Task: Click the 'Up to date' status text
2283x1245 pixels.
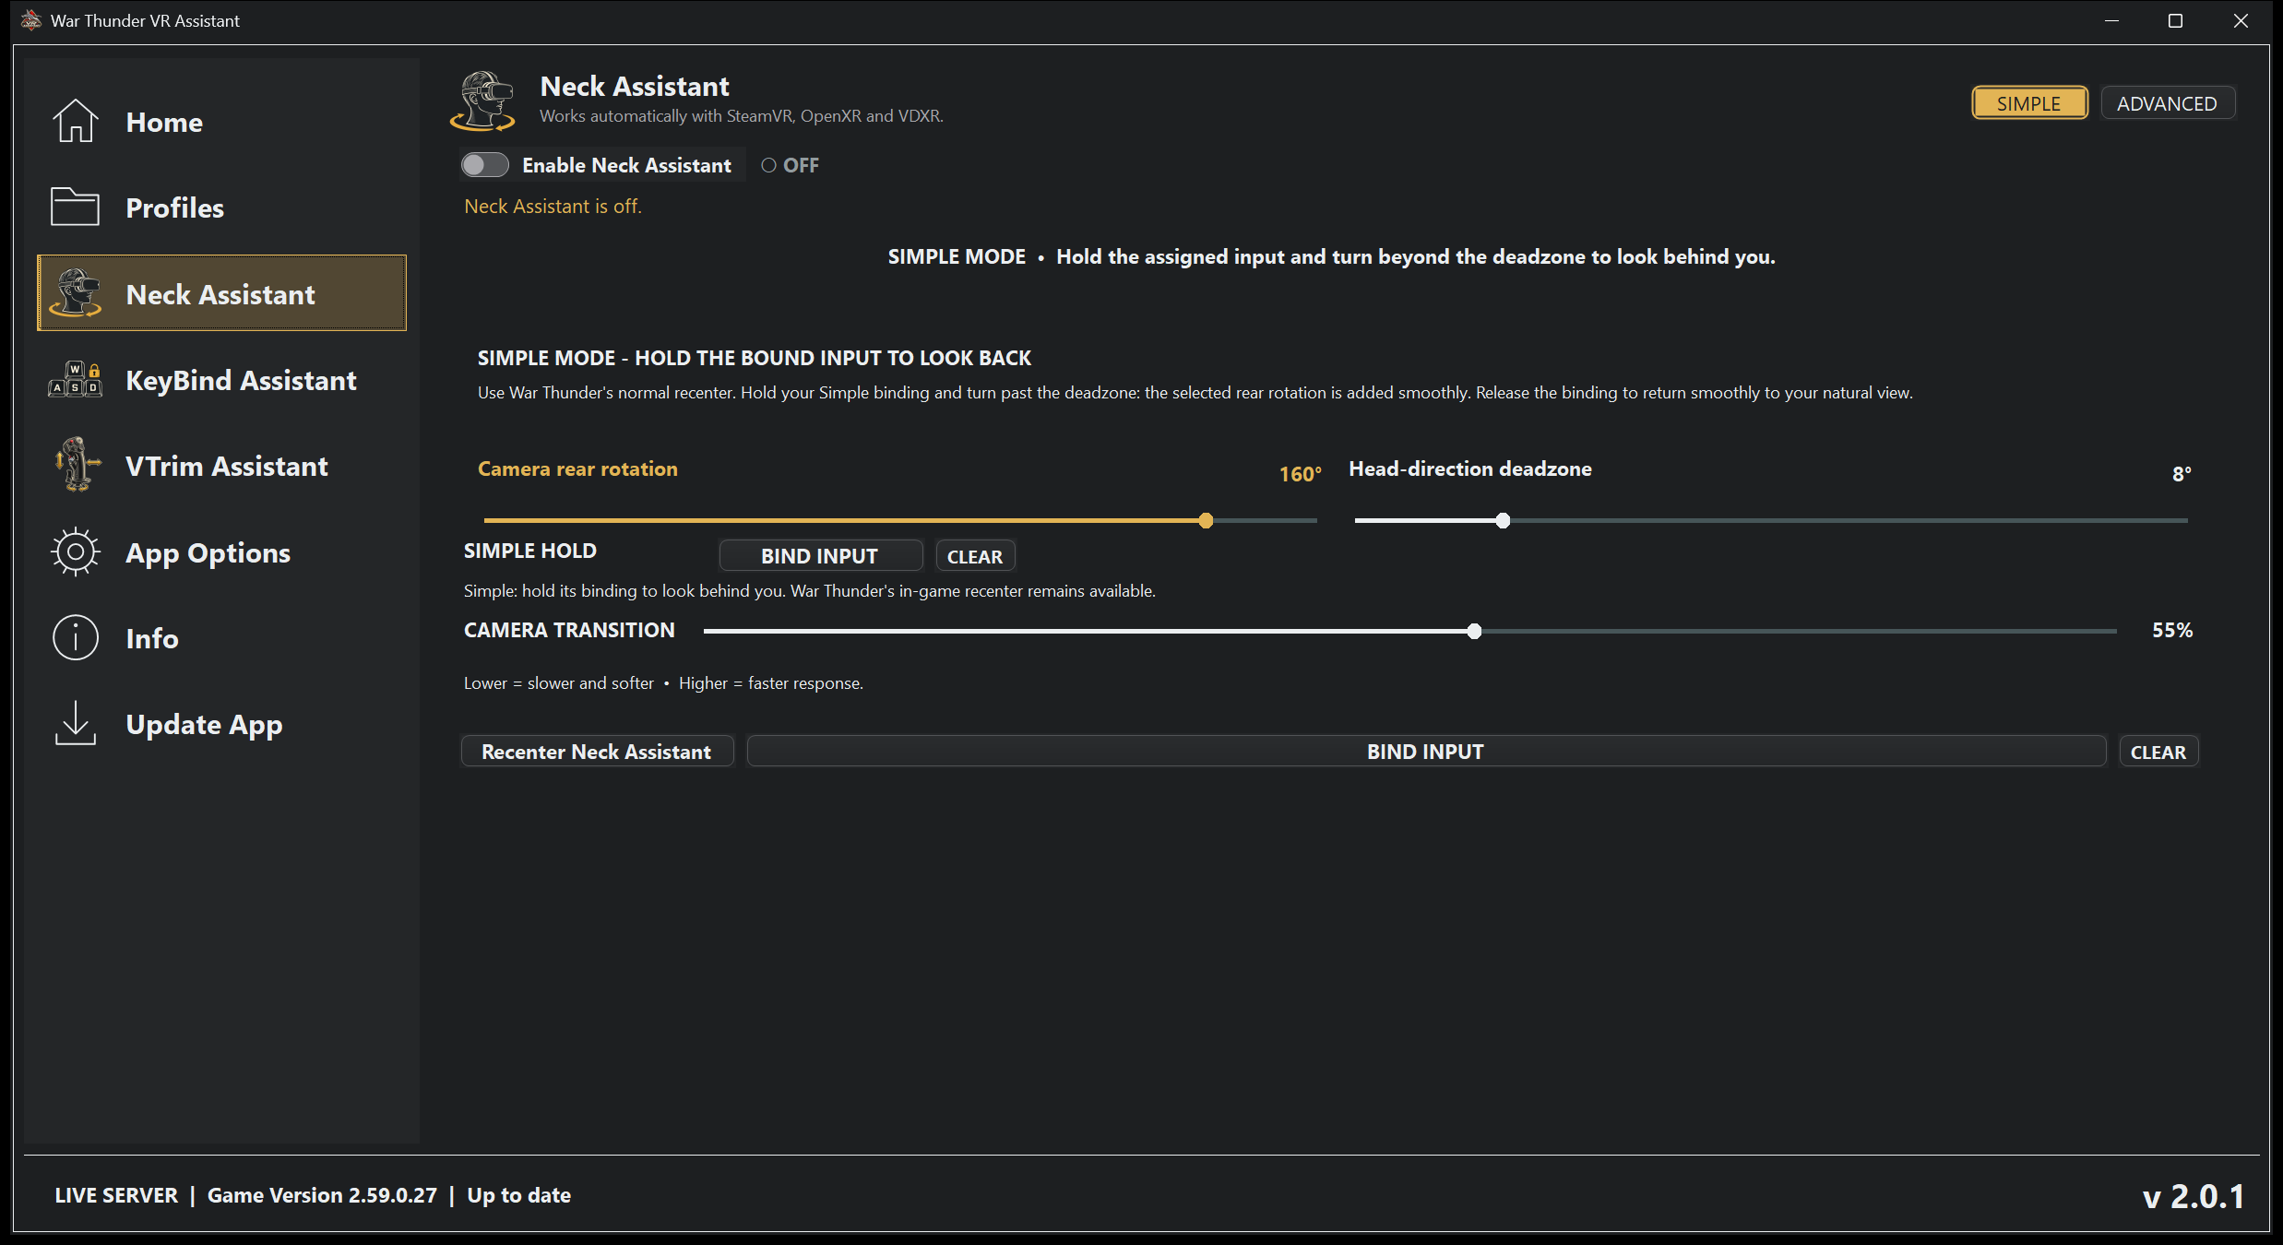Action: tap(518, 1194)
